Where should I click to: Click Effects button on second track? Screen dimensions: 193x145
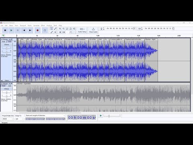coord(6,89)
